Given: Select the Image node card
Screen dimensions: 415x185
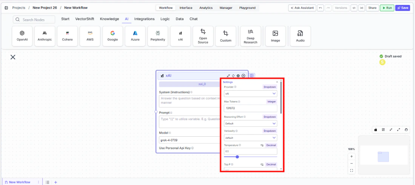Looking at the screenshot, I should coord(275,36).
